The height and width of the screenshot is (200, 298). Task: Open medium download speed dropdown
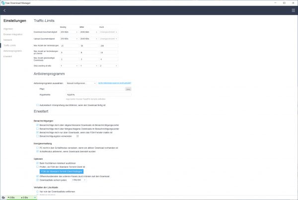click(89, 32)
